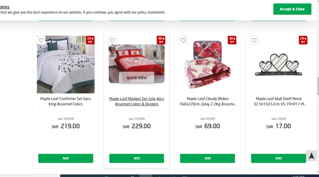Image resolution: width=319 pixels, height=177 pixels.
Task: Click the 30% off badge on Cloudy Blanket
Action: [232, 40]
